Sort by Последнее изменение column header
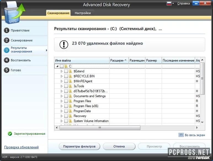The image size is (213, 161). tap(178, 60)
